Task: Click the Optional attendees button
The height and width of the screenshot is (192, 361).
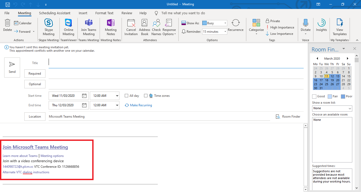Action: pos(35,84)
